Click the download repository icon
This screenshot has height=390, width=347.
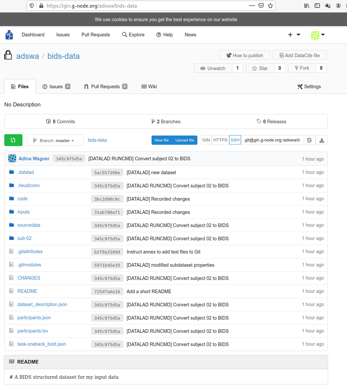coord(322,140)
